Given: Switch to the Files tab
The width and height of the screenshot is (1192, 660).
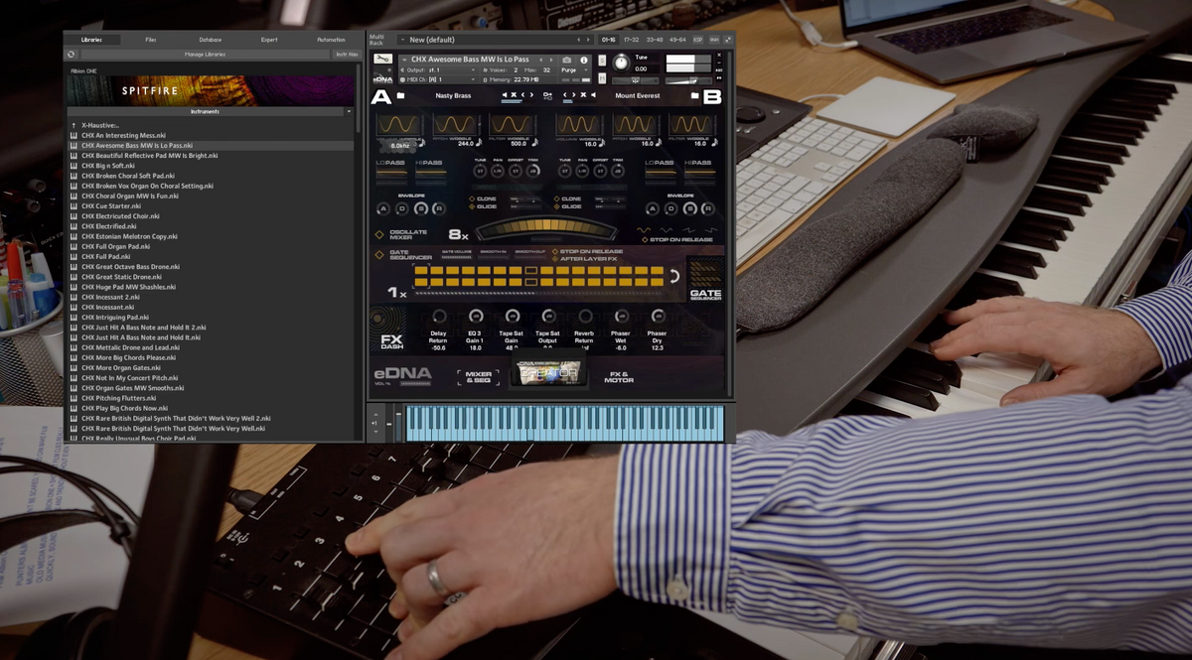Looking at the screenshot, I should 151,40.
